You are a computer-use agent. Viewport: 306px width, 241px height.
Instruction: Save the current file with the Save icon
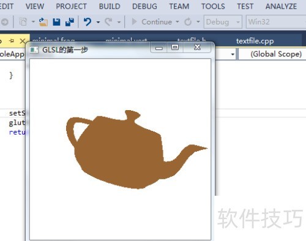coord(56,22)
